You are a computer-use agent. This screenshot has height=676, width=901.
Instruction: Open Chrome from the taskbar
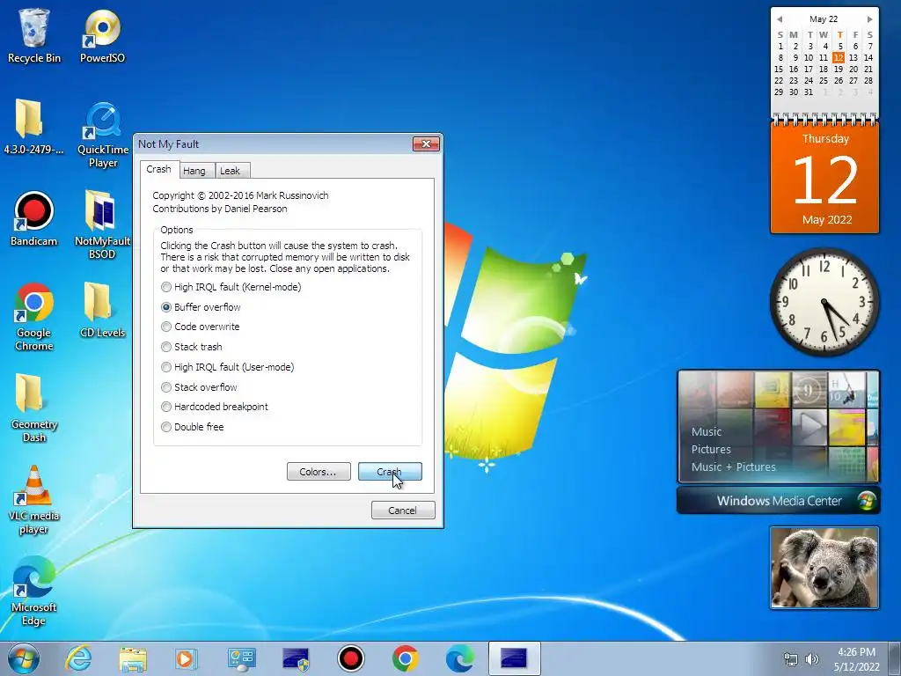405,658
